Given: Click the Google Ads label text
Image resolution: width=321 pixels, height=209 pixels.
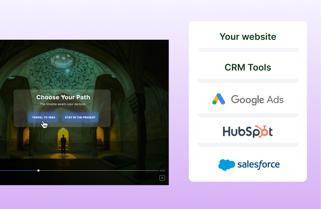Looking at the screenshot, I should tap(257, 100).
